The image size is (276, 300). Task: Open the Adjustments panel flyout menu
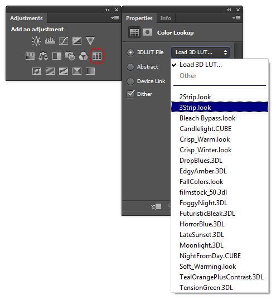115,18
